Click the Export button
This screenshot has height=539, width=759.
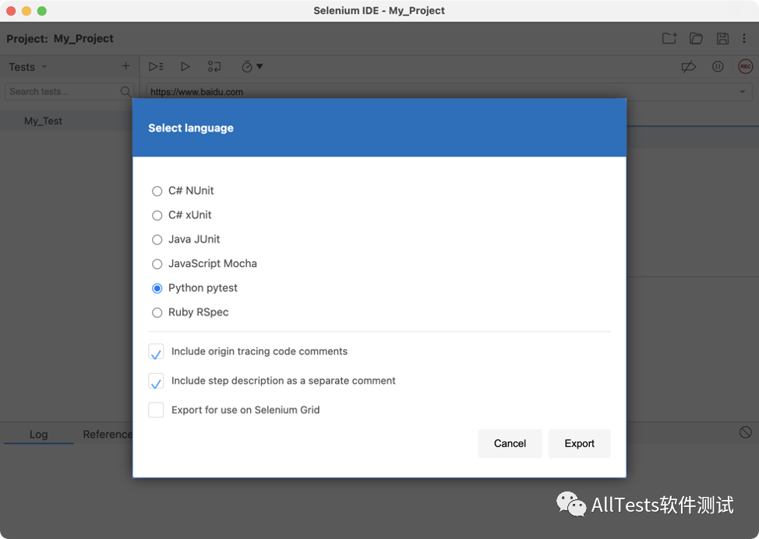click(579, 443)
